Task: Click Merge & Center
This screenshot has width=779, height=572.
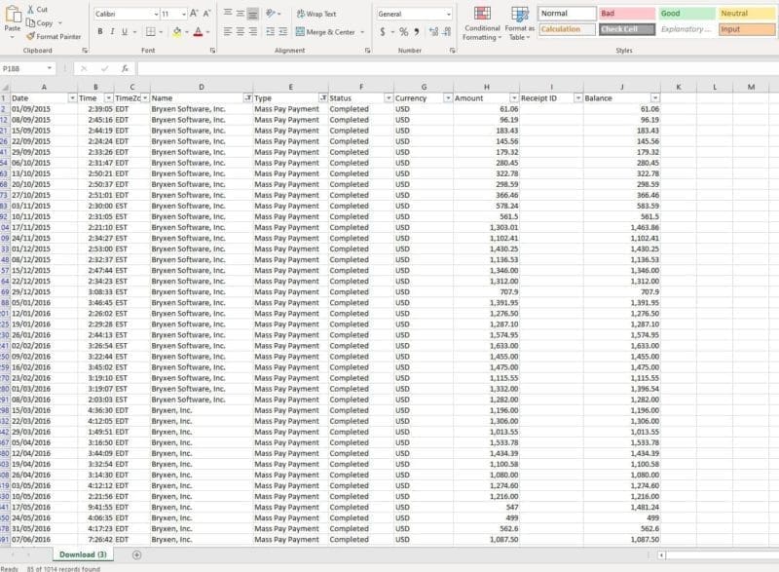Action: pyautogui.click(x=325, y=32)
